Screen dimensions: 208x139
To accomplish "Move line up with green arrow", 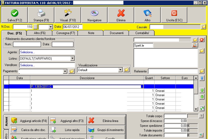I will [202, 91].
